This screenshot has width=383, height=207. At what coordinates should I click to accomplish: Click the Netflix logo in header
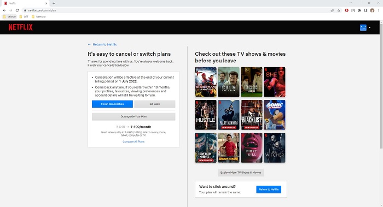click(21, 27)
